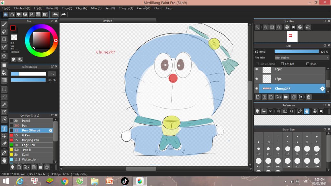
Task: Open the Tệp(F) menu
Action: click(6, 8)
